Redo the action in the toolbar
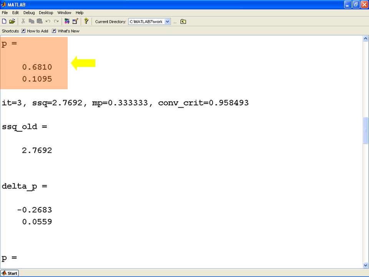 (56, 21)
